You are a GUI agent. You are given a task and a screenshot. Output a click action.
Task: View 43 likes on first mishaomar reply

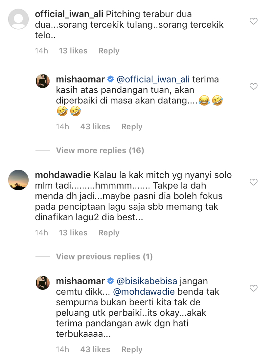95,127
